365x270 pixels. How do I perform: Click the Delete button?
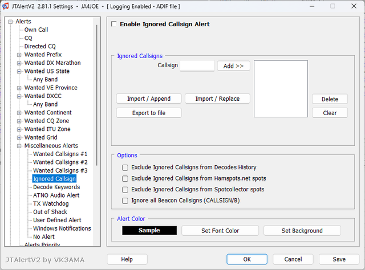(330, 99)
